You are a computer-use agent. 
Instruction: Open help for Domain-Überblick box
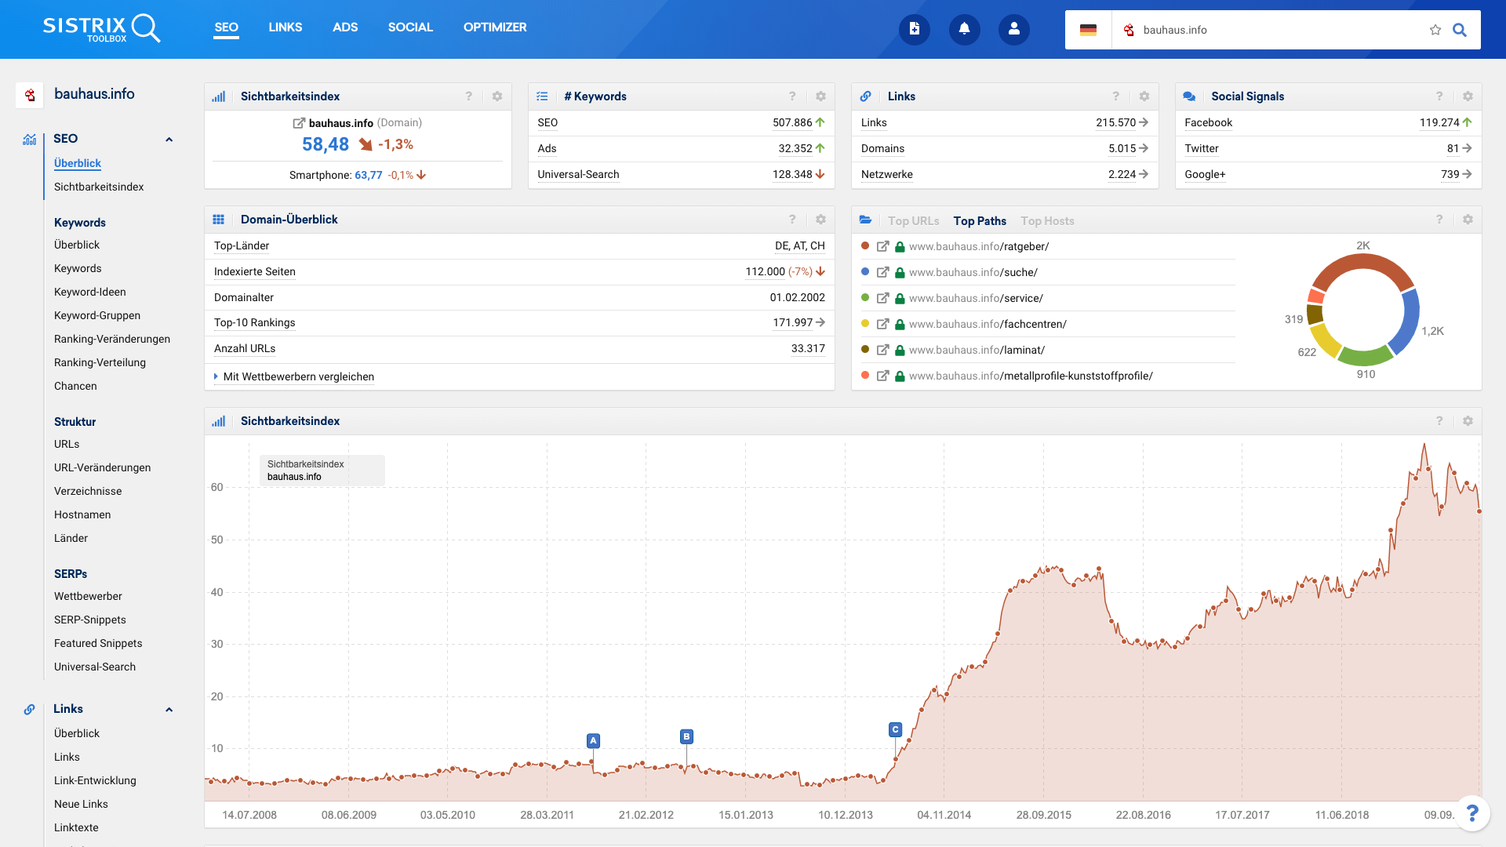coord(792,220)
